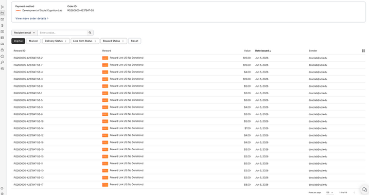This screenshot has width=369, height=195.
Task: Select reward ID RG260605-4237847-55-18
Action: tap(28, 121)
